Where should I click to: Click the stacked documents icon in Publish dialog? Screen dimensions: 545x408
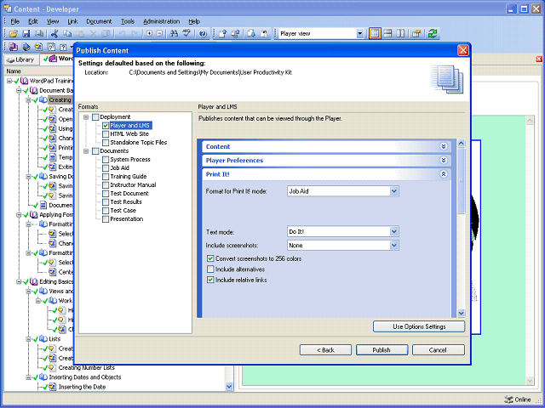(447, 79)
